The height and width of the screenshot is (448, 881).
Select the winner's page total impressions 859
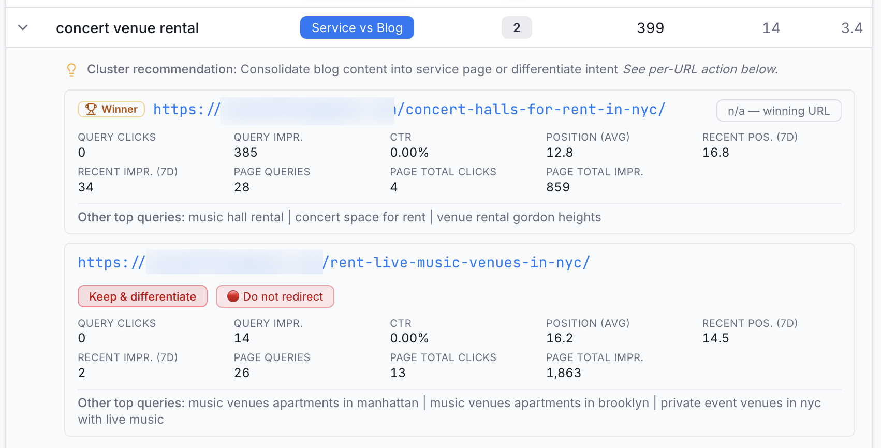(558, 187)
